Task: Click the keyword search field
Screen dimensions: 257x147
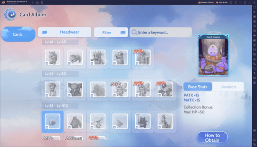Action: click(x=161, y=32)
